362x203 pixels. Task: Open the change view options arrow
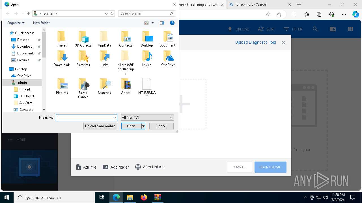pos(152,23)
